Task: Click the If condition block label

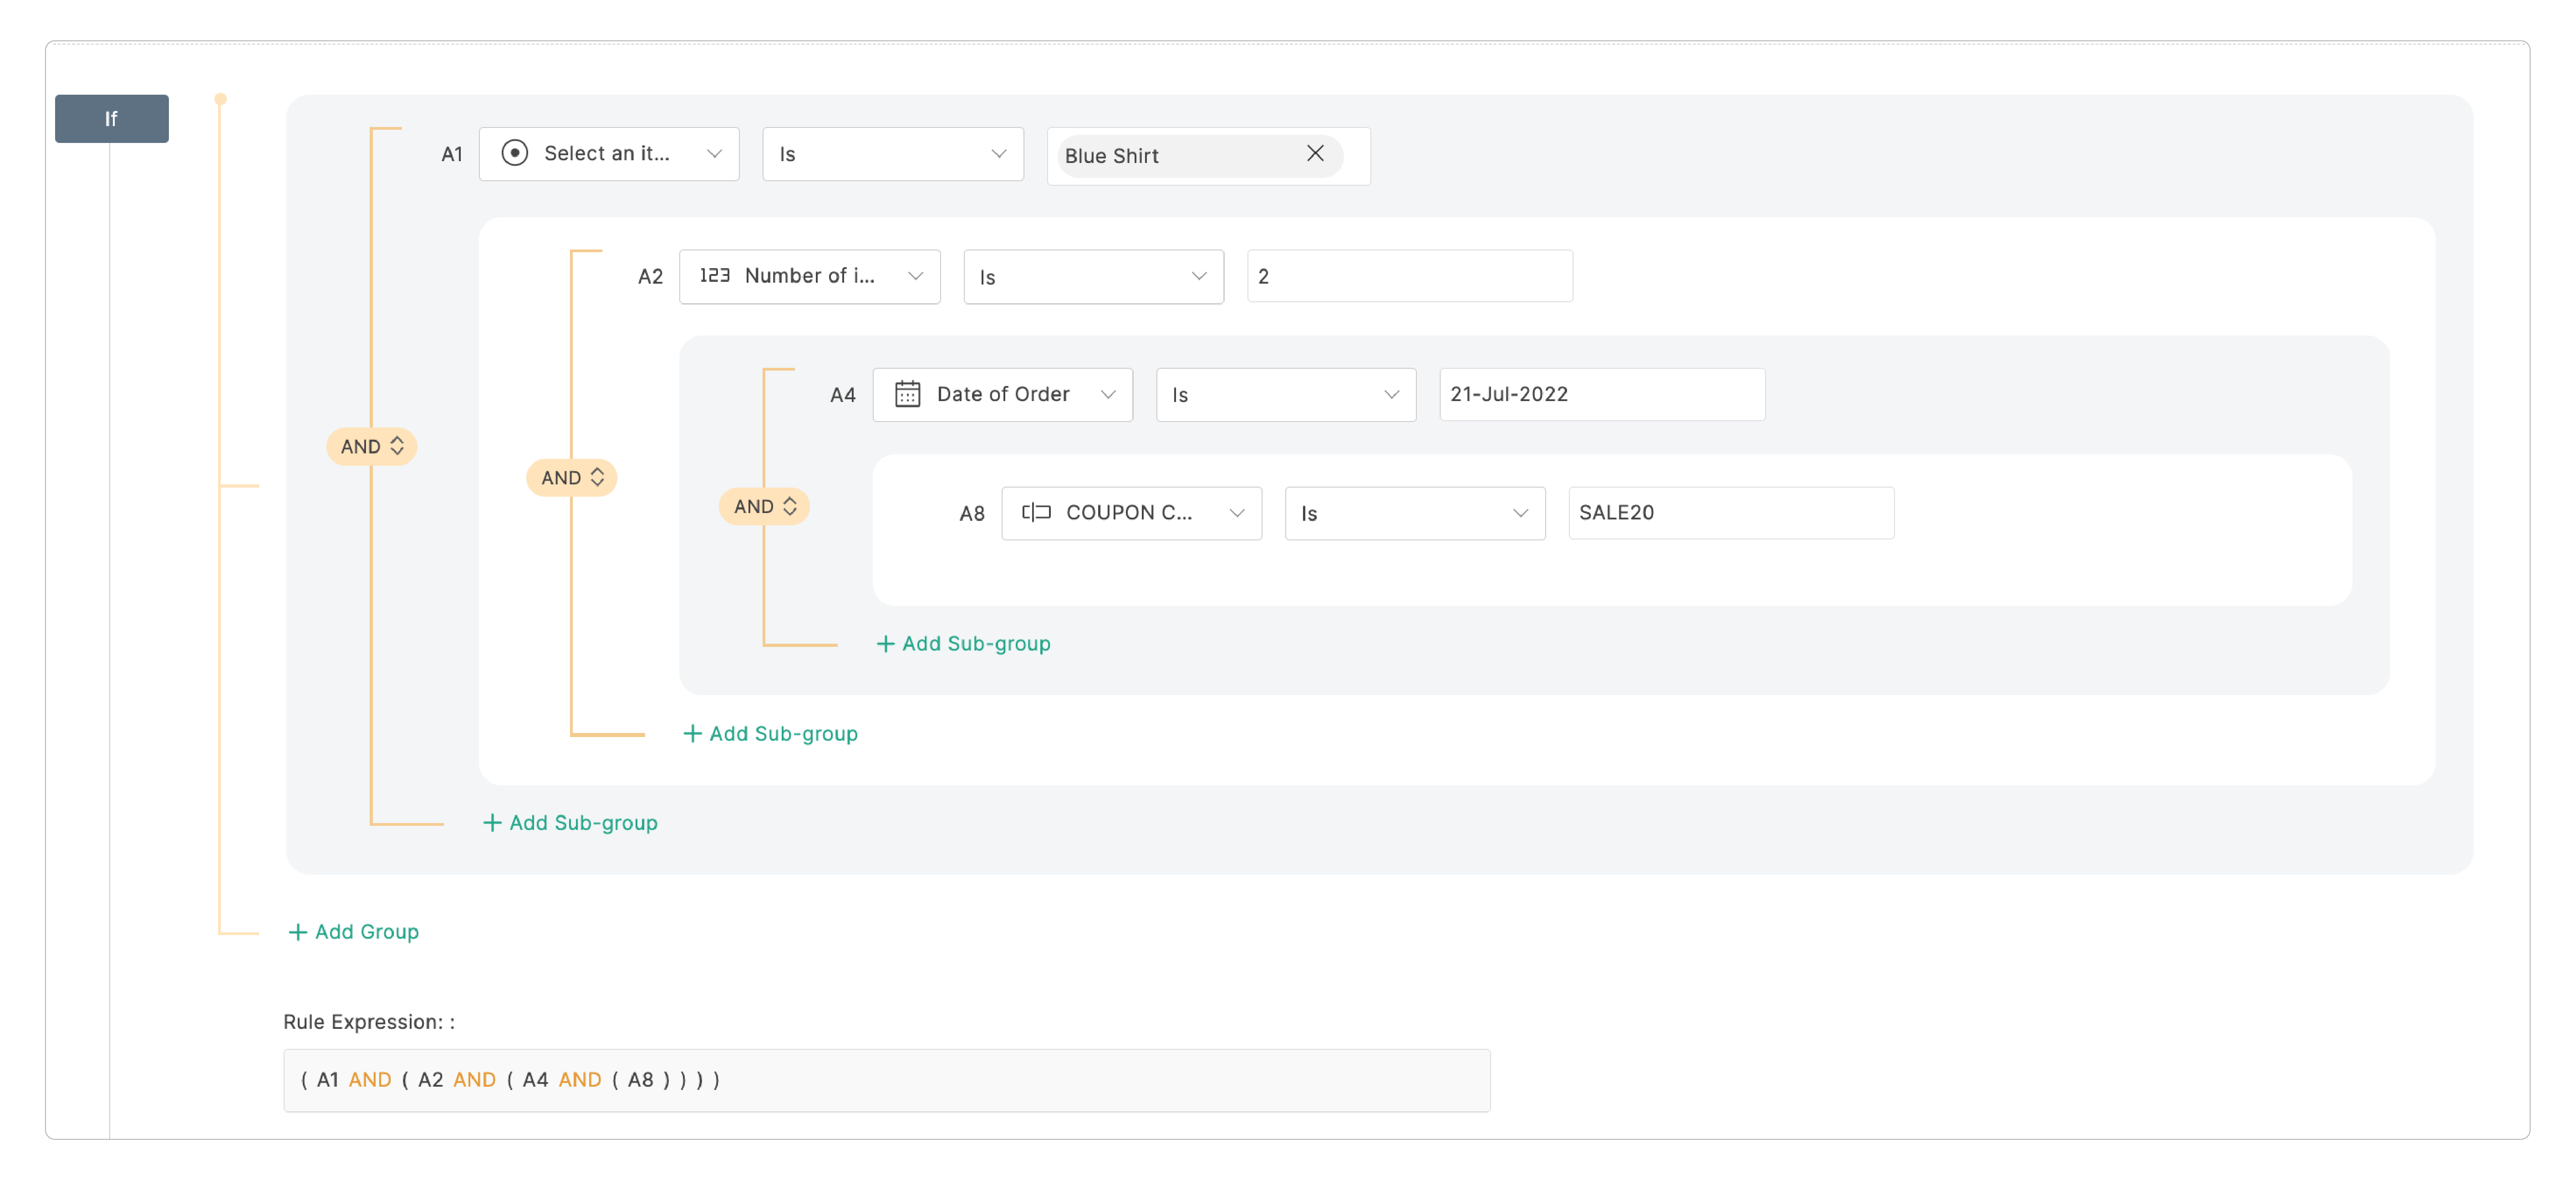Action: click(111, 119)
